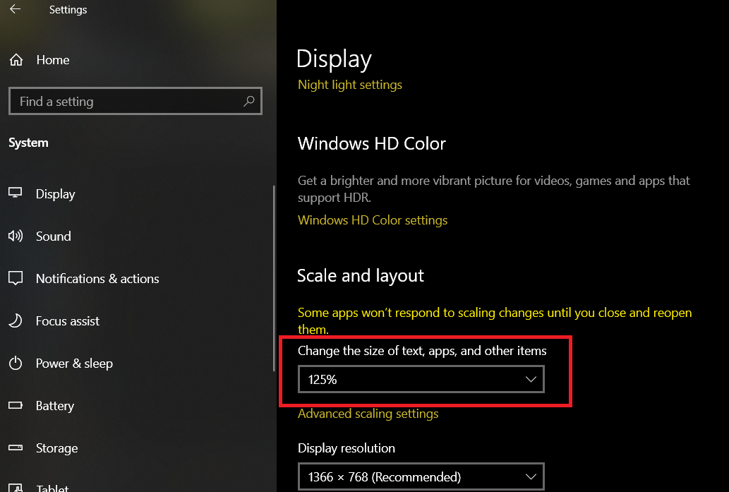Click the search magnifier icon
The width and height of the screenshot is (729, 492).
tap(248, 102)
